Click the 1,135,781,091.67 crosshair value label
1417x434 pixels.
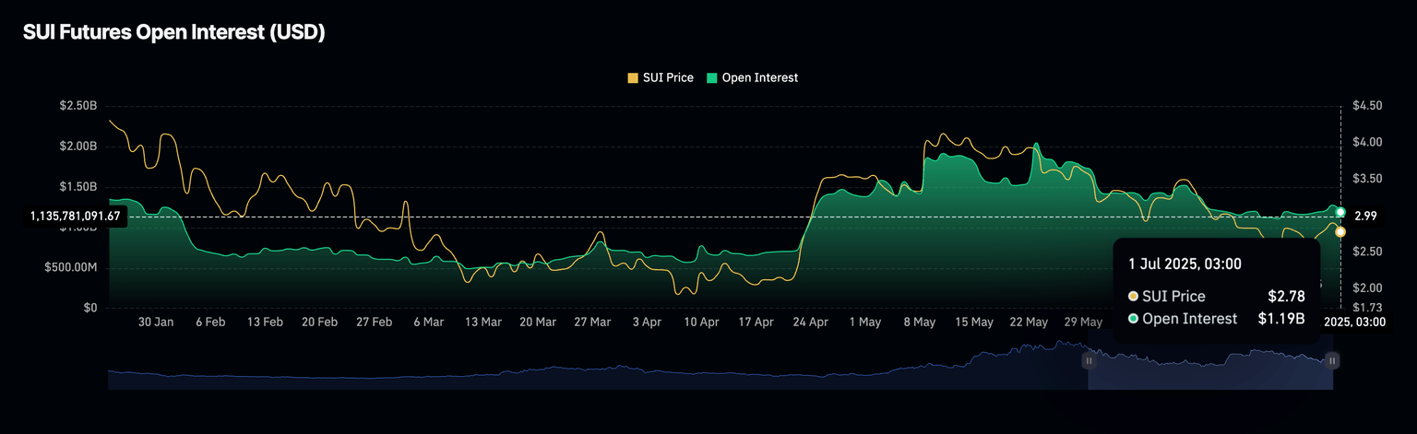(75, 217)
